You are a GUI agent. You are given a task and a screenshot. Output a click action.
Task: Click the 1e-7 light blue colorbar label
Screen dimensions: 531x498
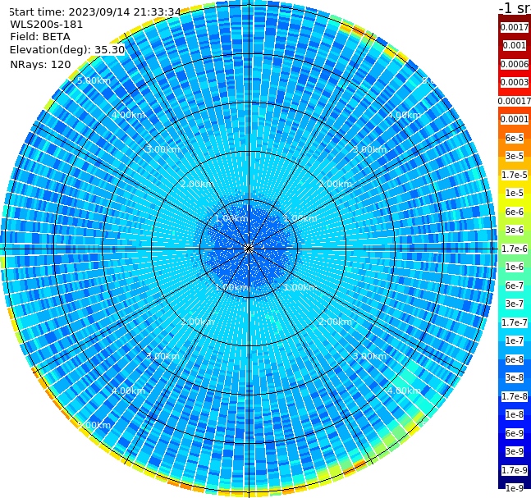click(514, 341)
